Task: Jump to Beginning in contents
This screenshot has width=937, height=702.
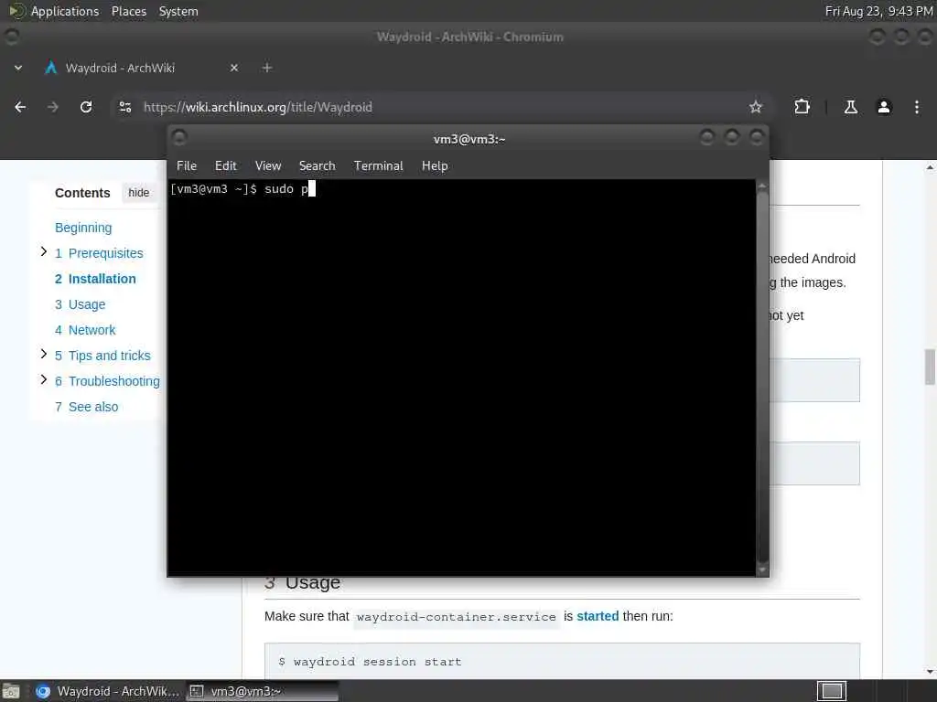Action: click(x=83, y=228)
